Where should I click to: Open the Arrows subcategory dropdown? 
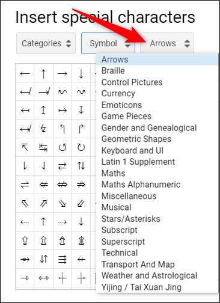click(x=167, y=43)
